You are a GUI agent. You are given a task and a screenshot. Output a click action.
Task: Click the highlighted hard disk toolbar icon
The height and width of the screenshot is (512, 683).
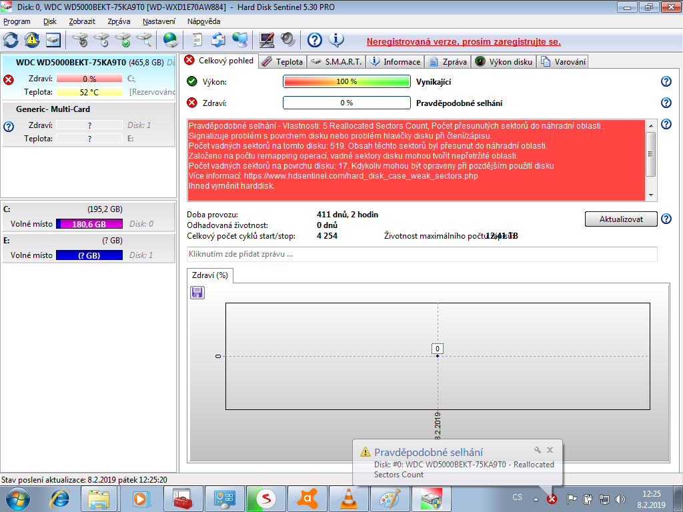point(53,40)
